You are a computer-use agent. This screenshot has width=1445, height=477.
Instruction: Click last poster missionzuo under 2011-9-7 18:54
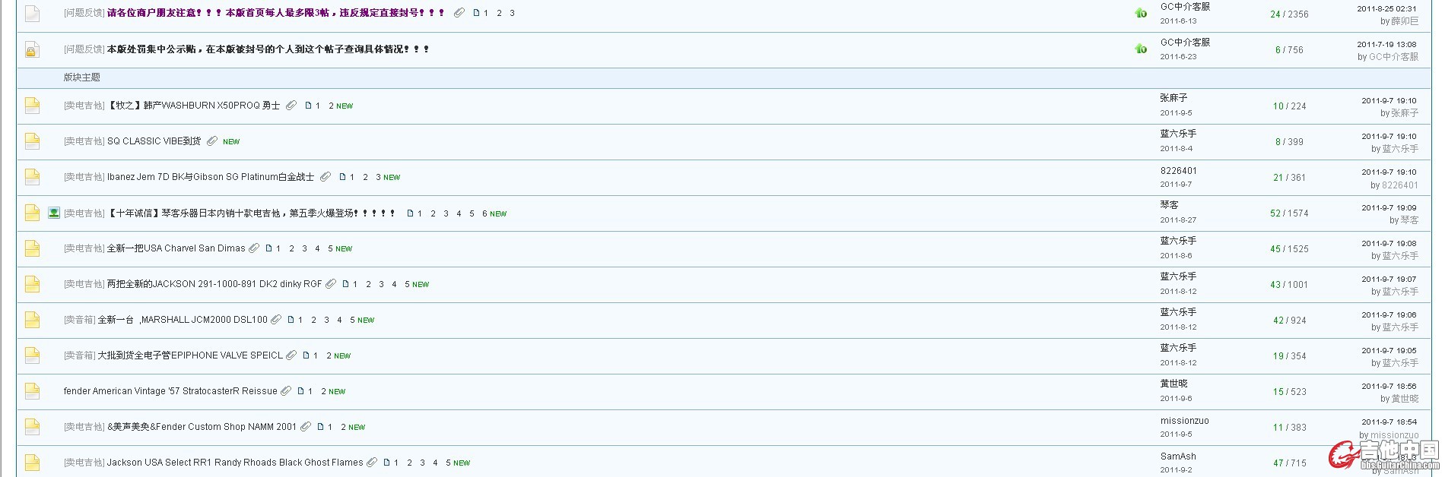[x=1394, y=435]
